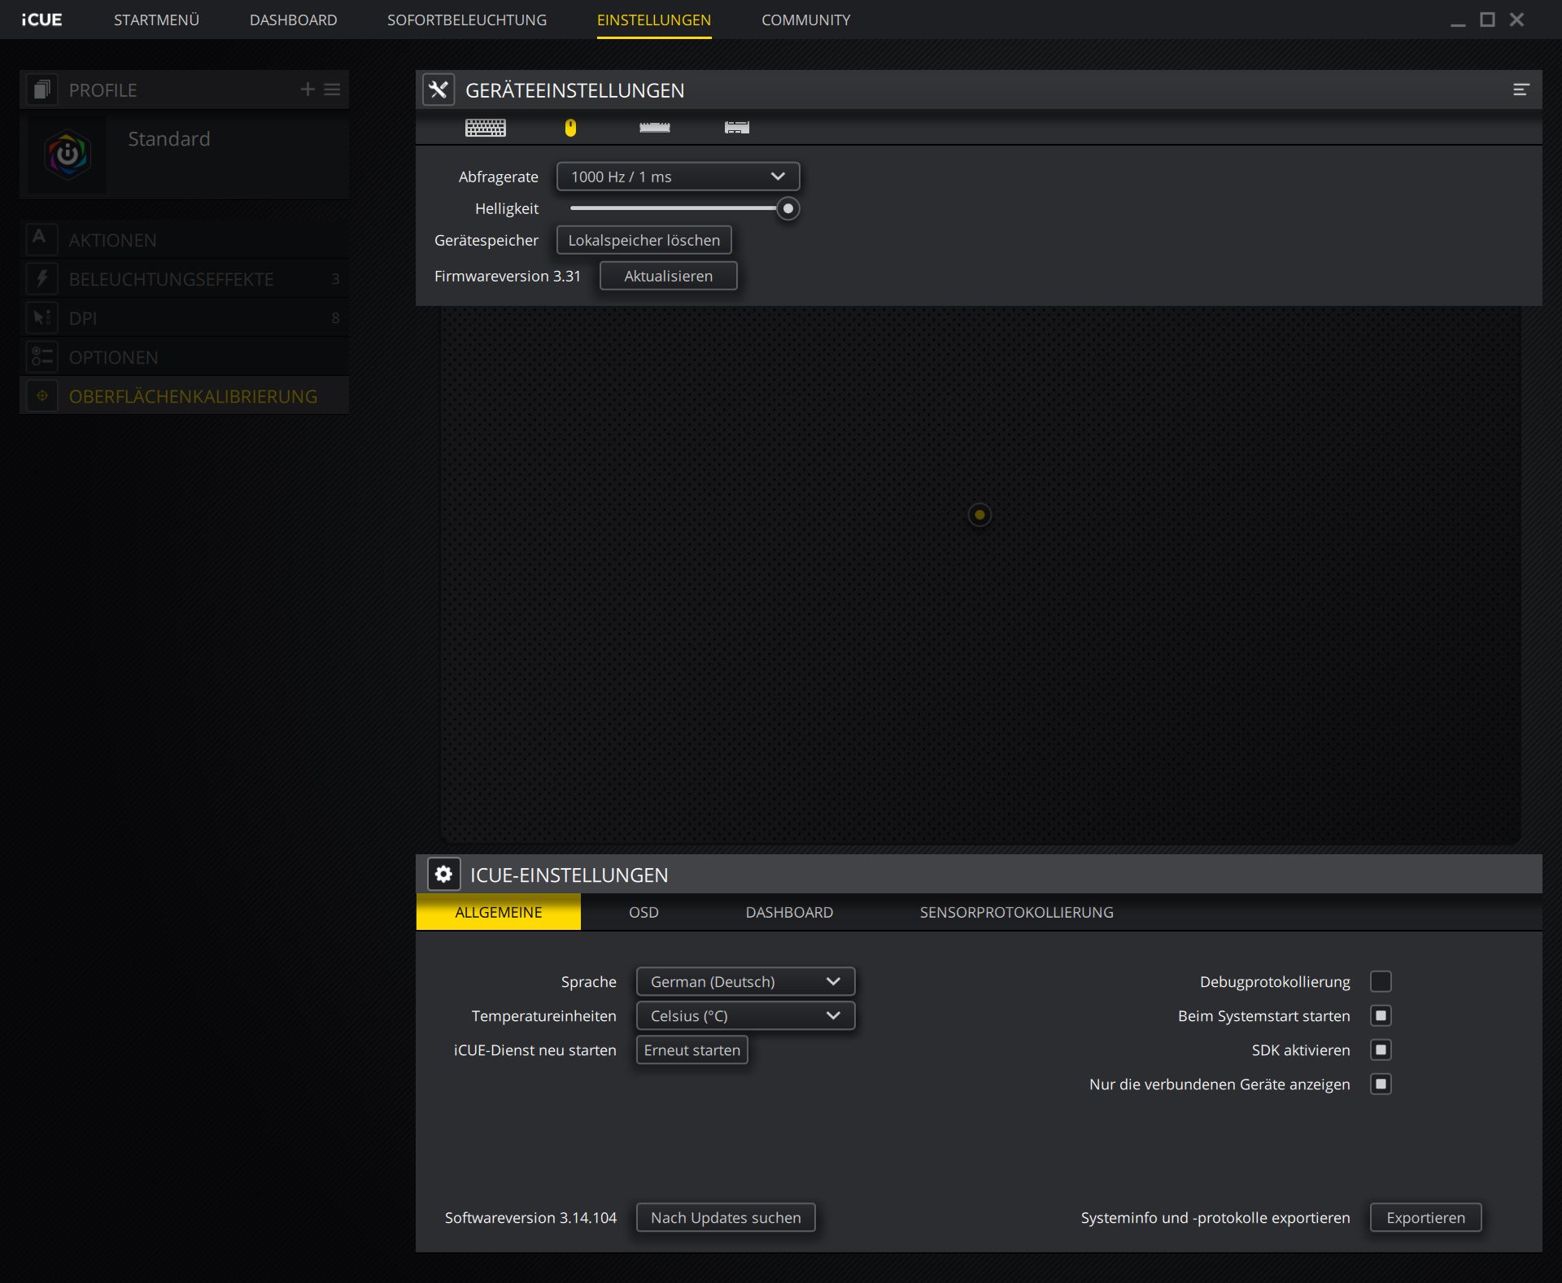Image resolution: width=1562 pixels, height=1283 pixels.
Task: Select the Standard profile name
Action: [x=168, y=139]
